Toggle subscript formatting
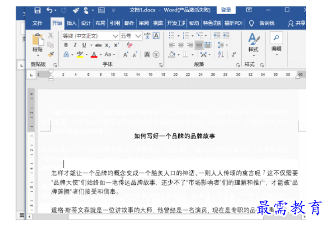327x226 pixels. pos(107,45)
